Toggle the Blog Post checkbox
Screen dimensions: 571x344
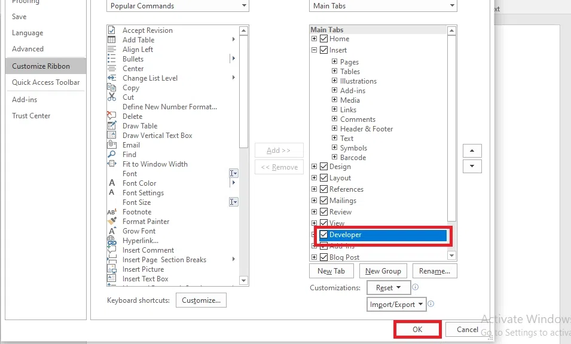[323, 257]
